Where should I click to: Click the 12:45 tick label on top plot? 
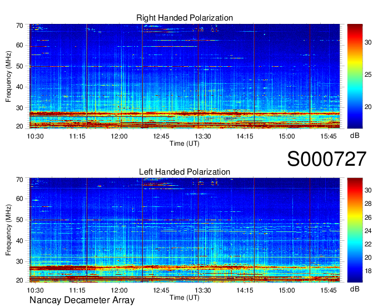(x=161, y=136)
